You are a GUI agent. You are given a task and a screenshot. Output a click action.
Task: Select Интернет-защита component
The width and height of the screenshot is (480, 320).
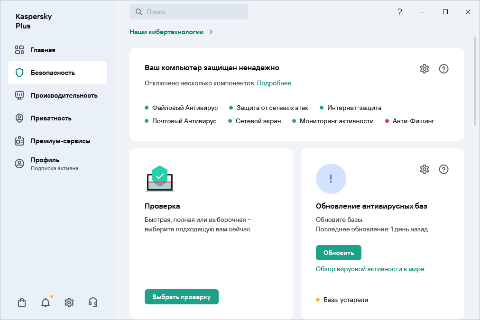[x=351, y=108]
